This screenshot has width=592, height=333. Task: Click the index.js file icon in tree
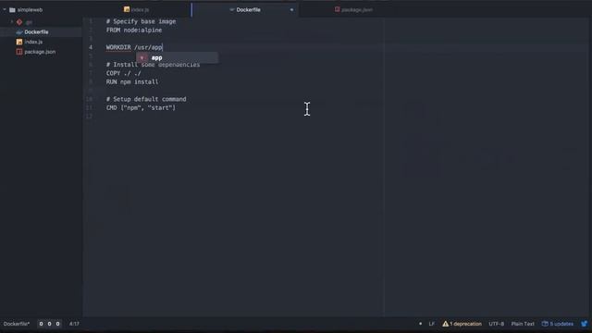coord(19,42)
